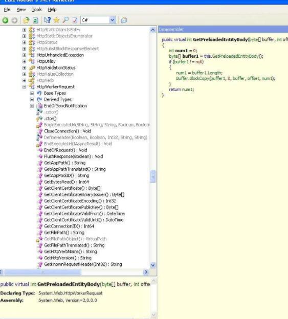Open the Tools menu
288x319 pixels.
[37, 10]
